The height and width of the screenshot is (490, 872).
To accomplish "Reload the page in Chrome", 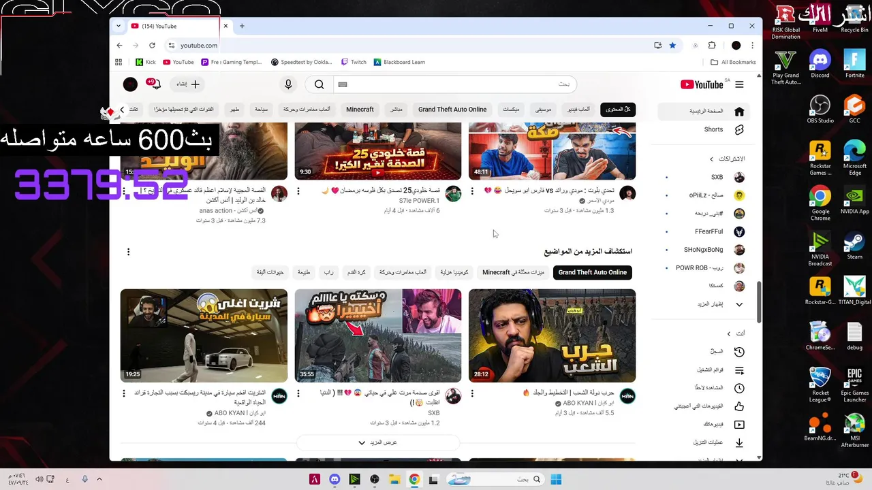I will [x=152, y=46].
